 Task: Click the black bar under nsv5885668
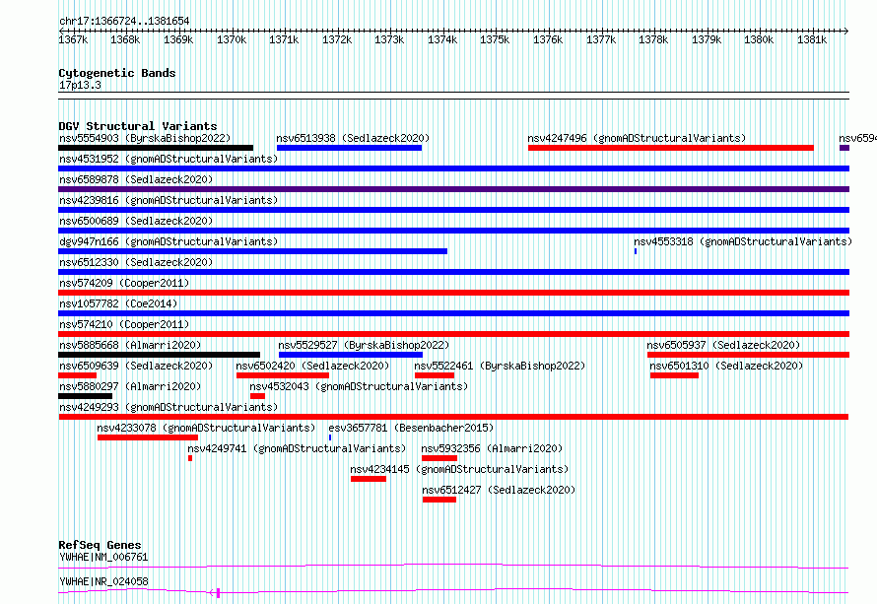coord(159,355)
